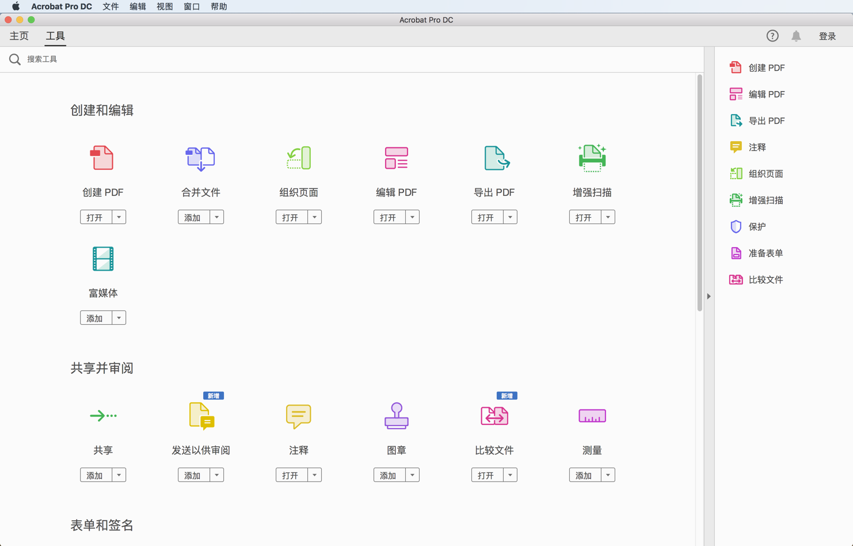Select 导出 PDF in right sidebar
853x546 pixels.
(x=757, y=120)
